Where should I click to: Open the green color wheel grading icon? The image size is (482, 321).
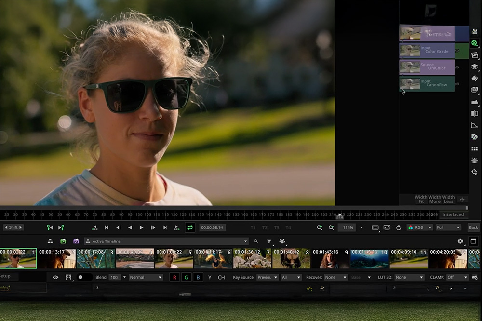(474, 43)
